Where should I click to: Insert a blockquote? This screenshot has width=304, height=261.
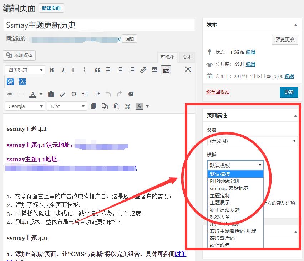(x=97, y=70)
